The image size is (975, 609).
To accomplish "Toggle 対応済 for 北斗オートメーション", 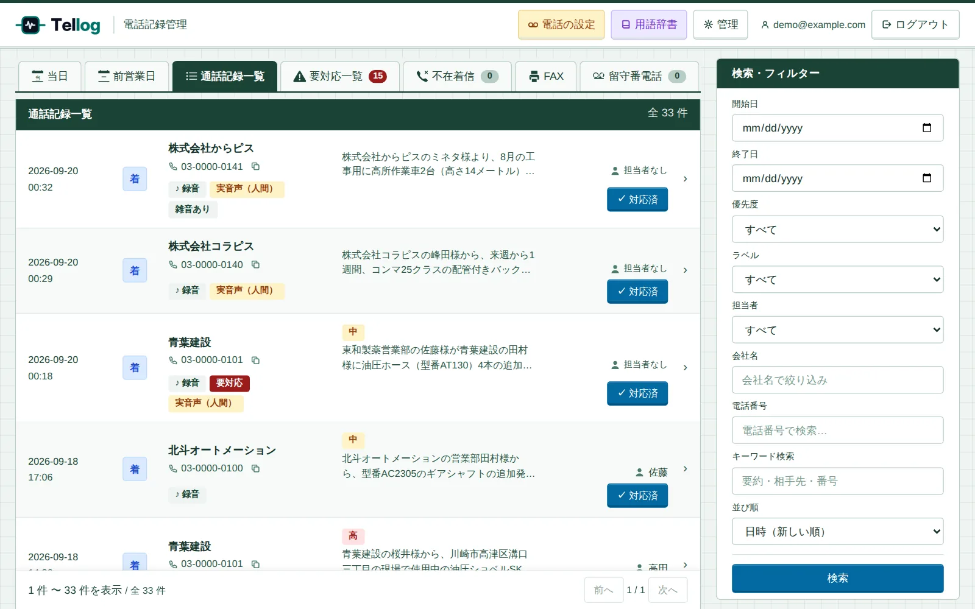I will [637, 496].
